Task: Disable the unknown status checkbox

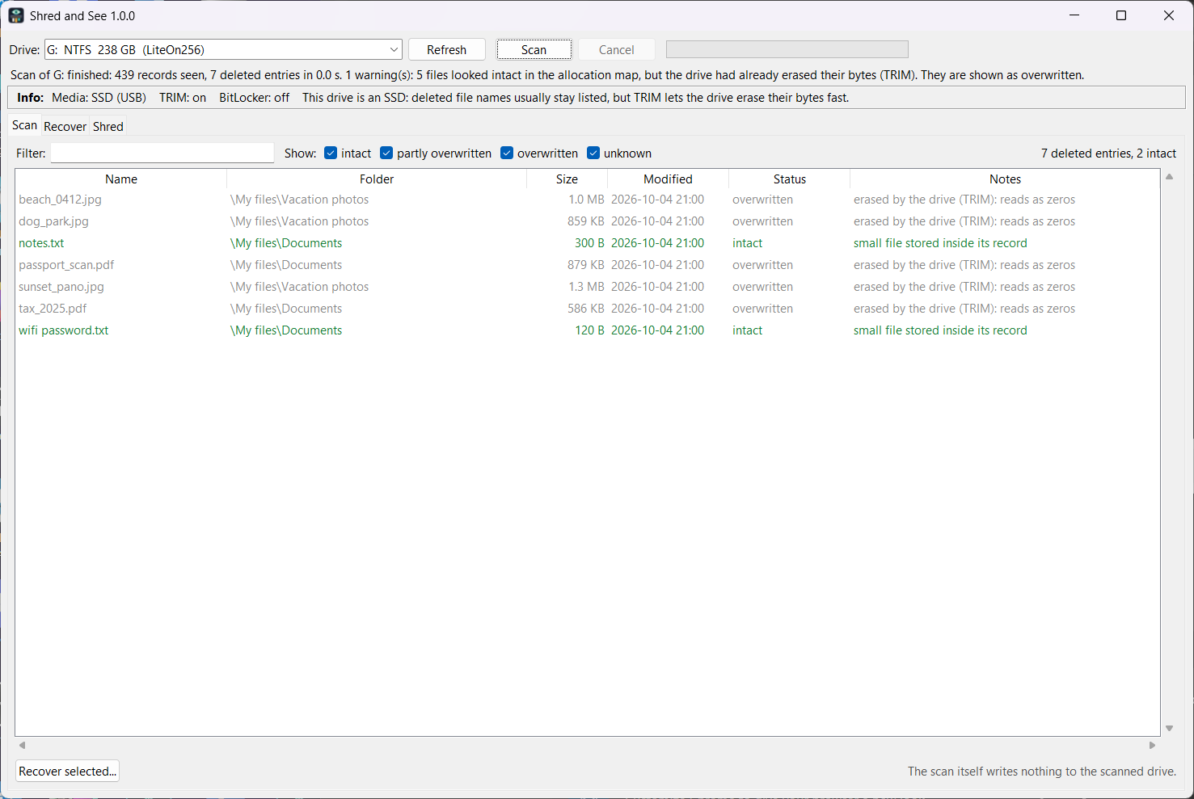Action: coord(593,153)
